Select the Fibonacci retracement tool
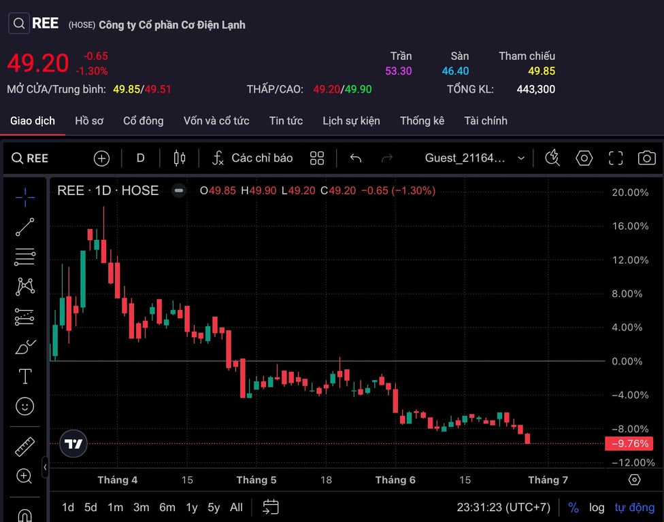Viewport: 664px width, 522px height. pyautogui.click(x=25, y=257)
